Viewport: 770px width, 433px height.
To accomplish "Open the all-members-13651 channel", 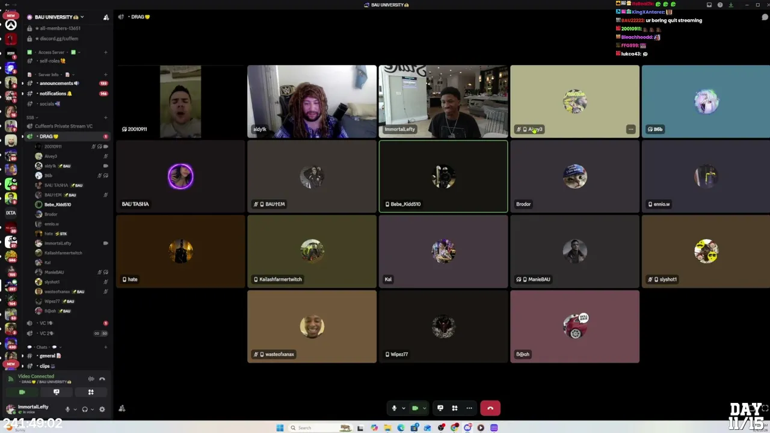I will click(x=66, y=28).
